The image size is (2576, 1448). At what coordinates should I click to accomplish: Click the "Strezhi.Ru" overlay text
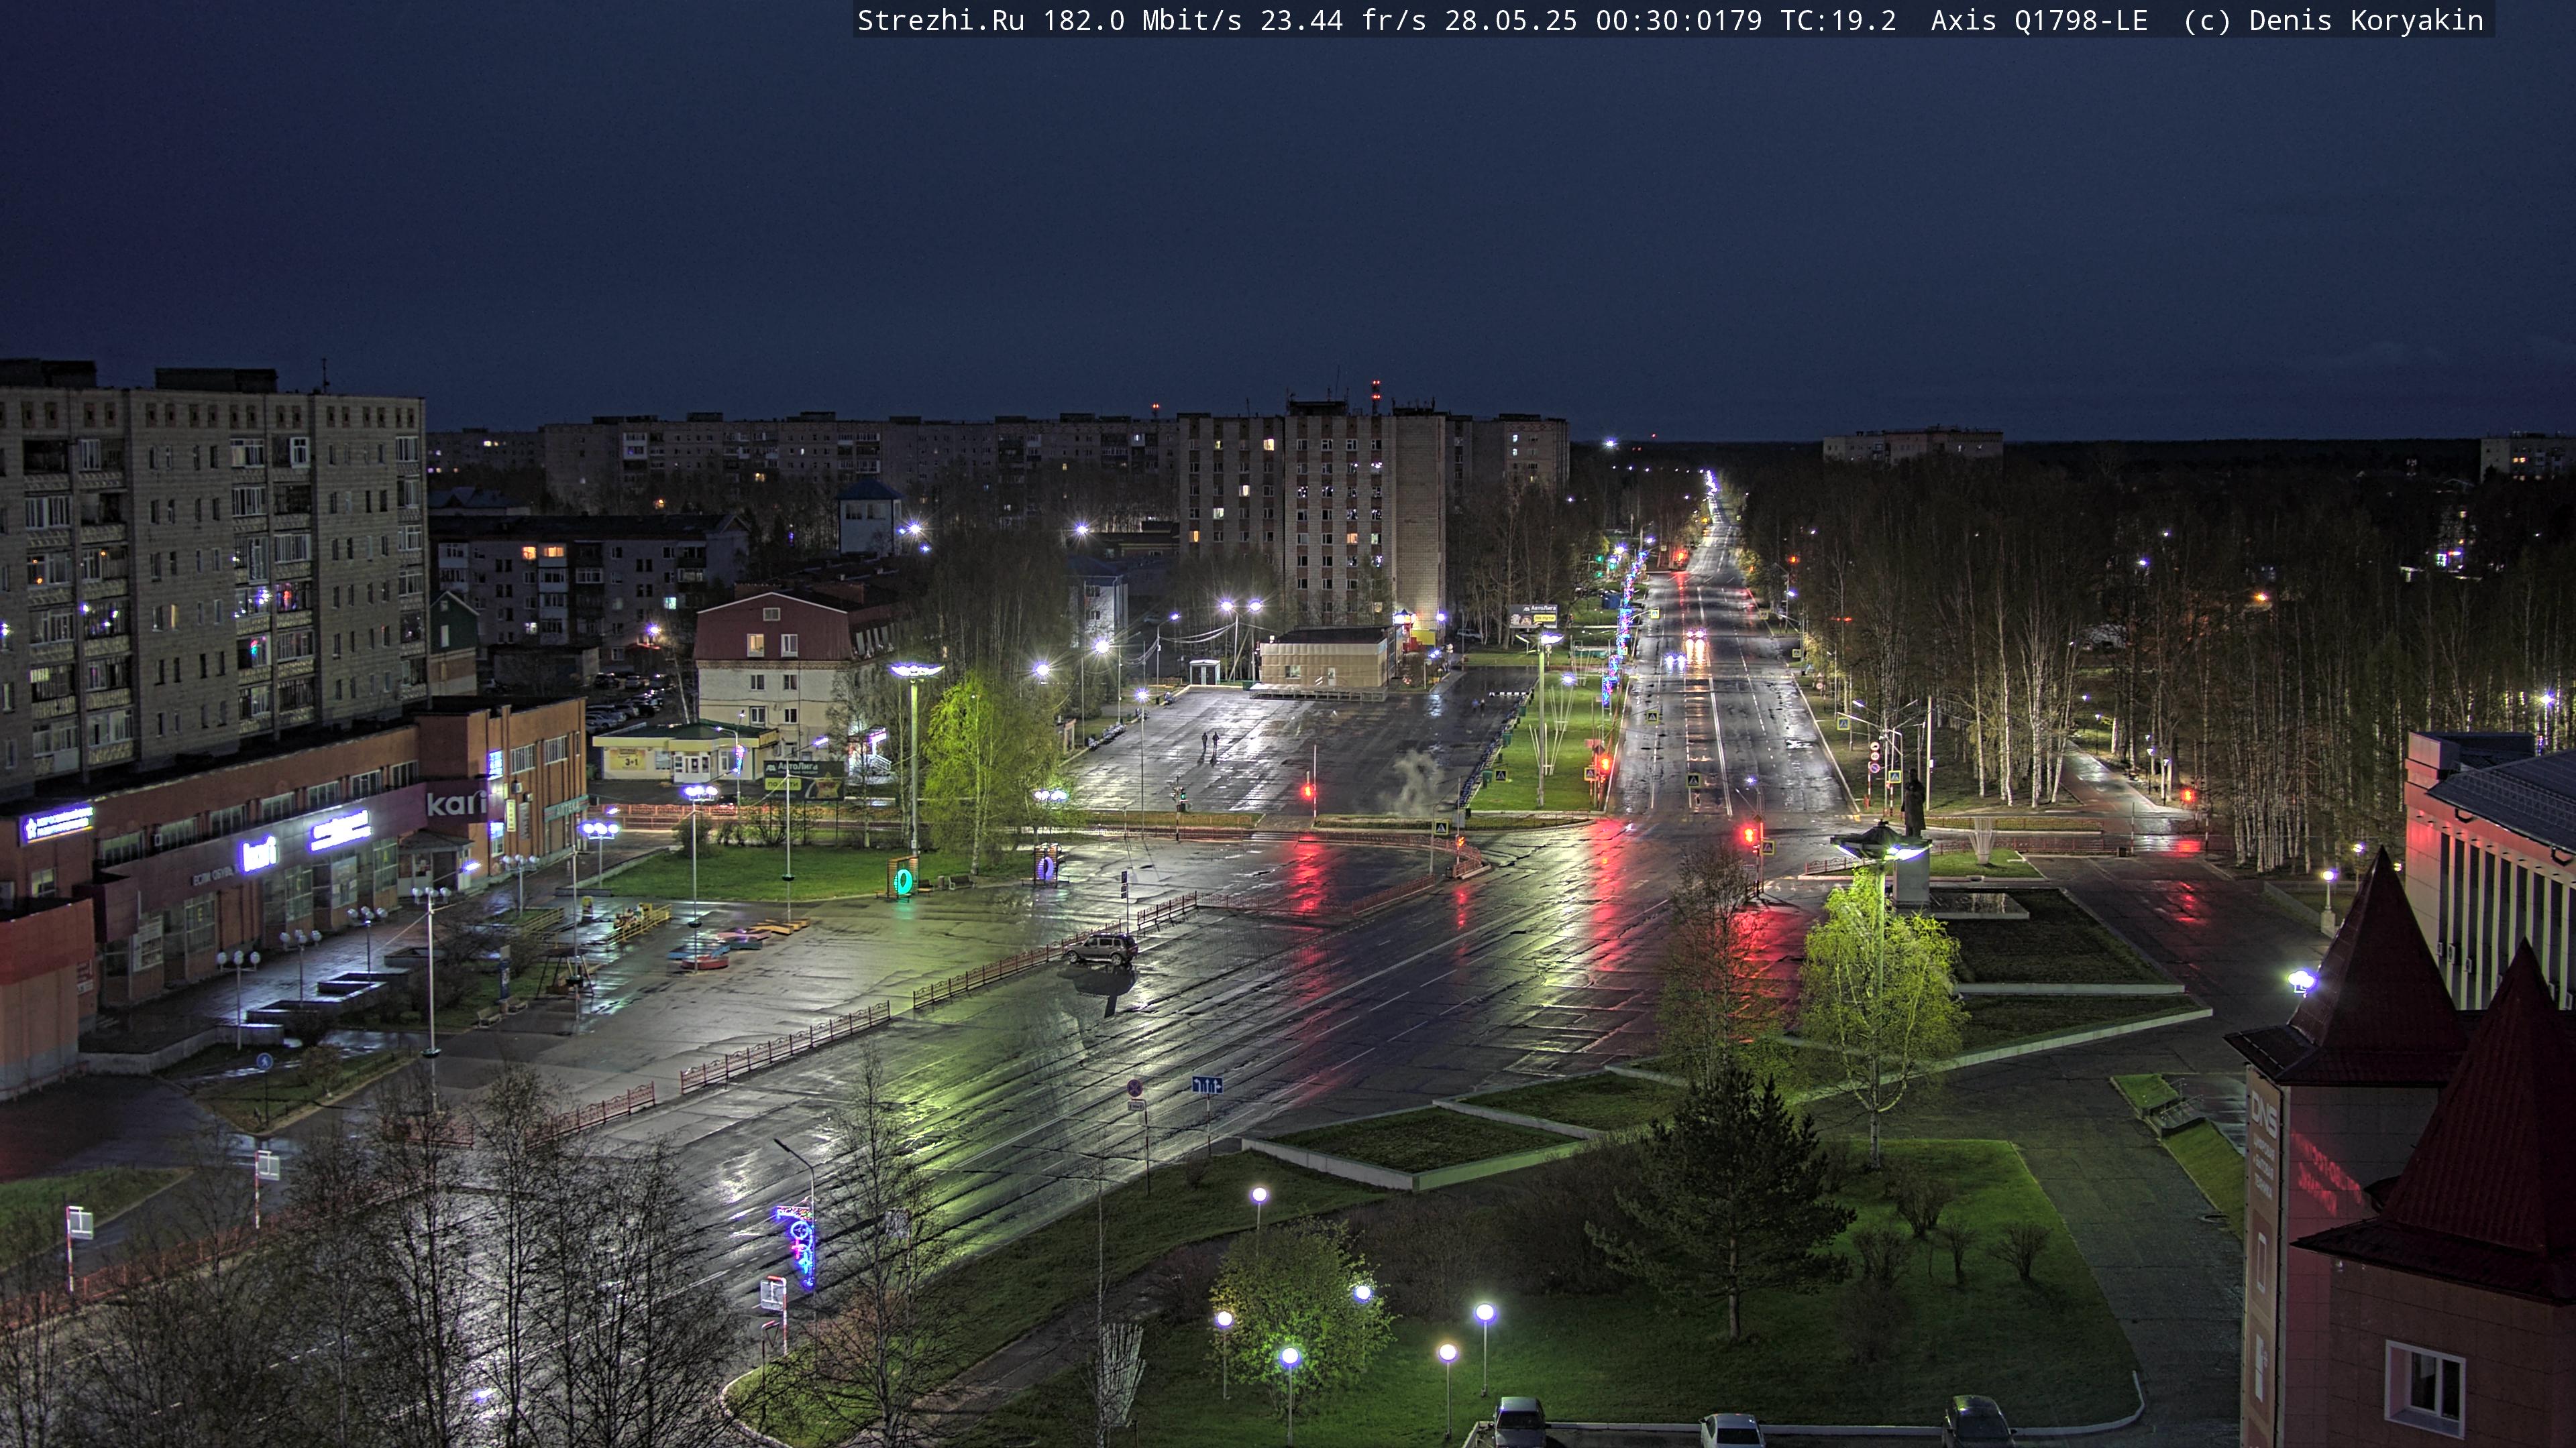[941, 21]
